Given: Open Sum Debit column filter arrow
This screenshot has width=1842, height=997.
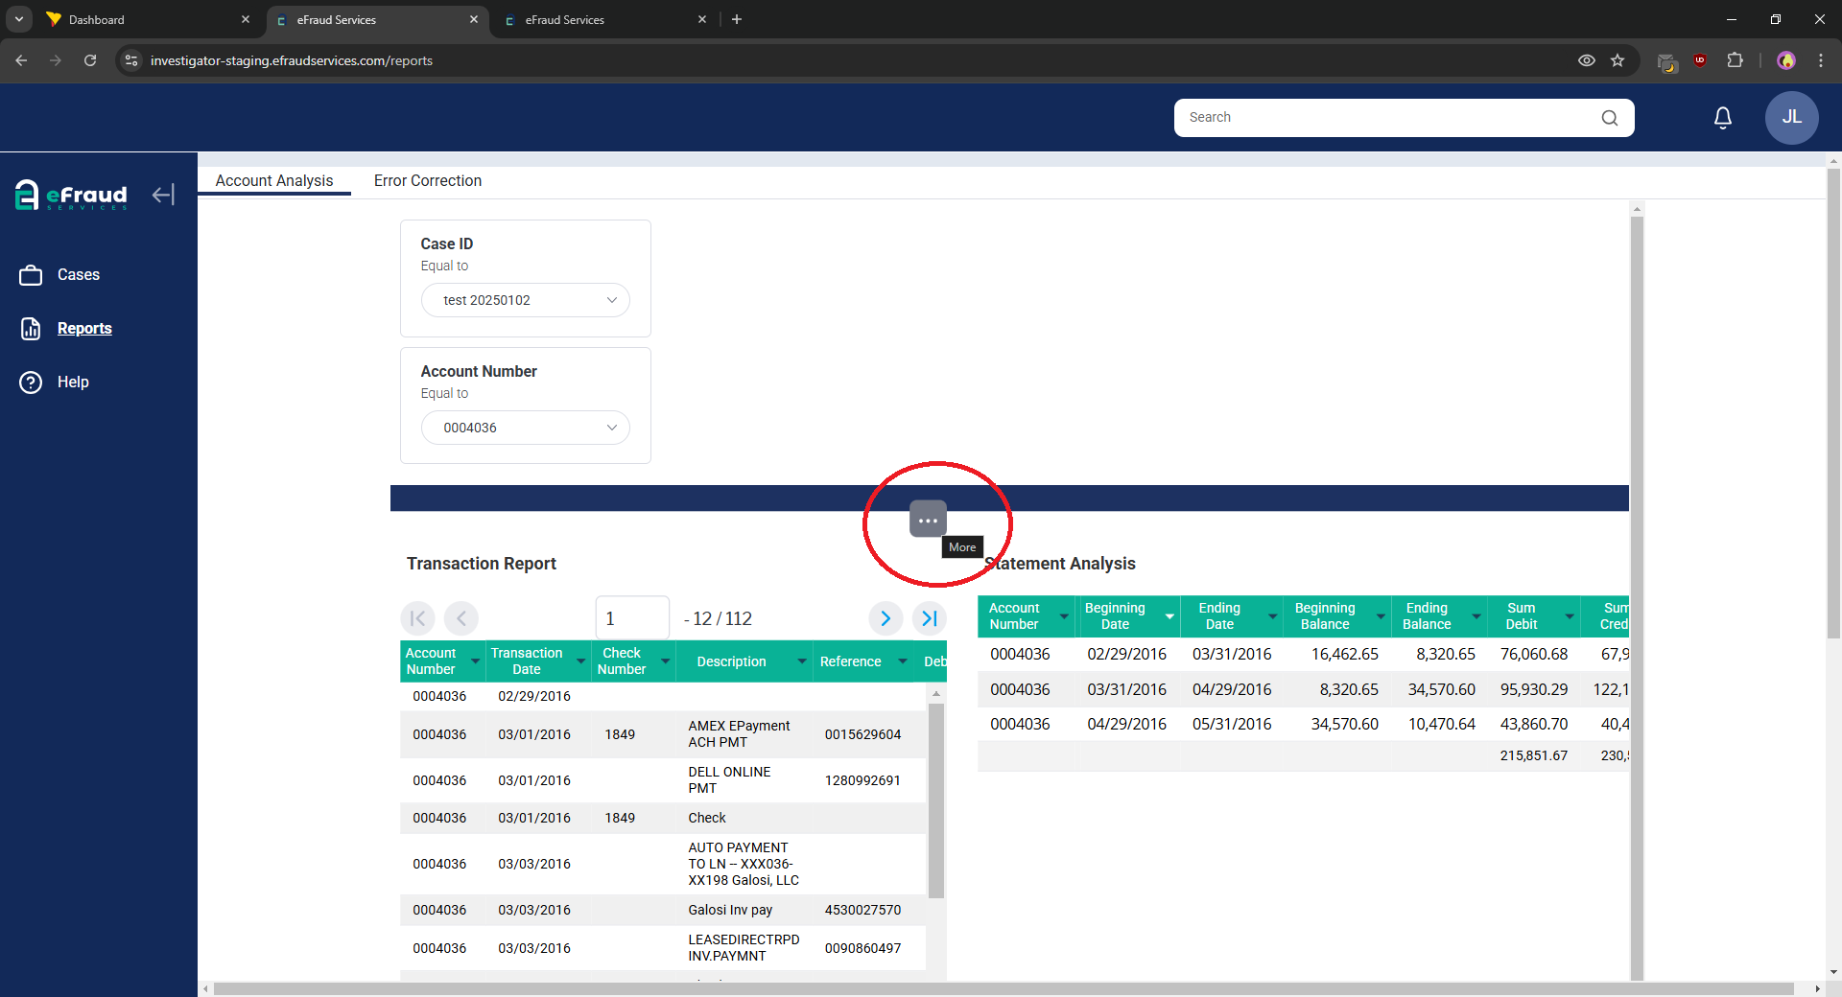Looking at the screenshot, I should [1570, 616].
